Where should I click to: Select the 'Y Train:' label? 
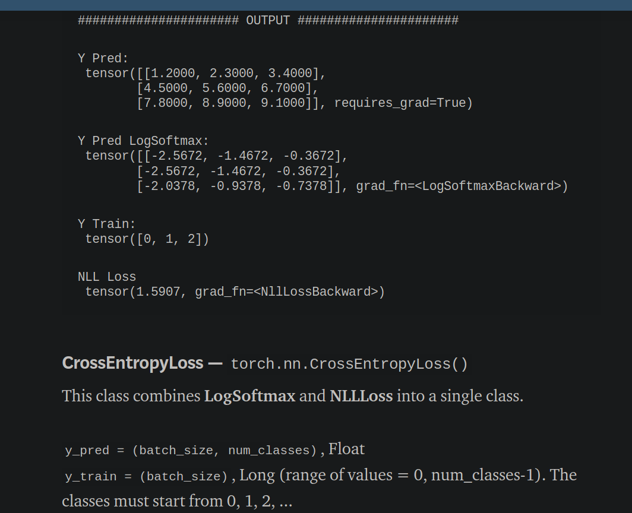[106, 224]
